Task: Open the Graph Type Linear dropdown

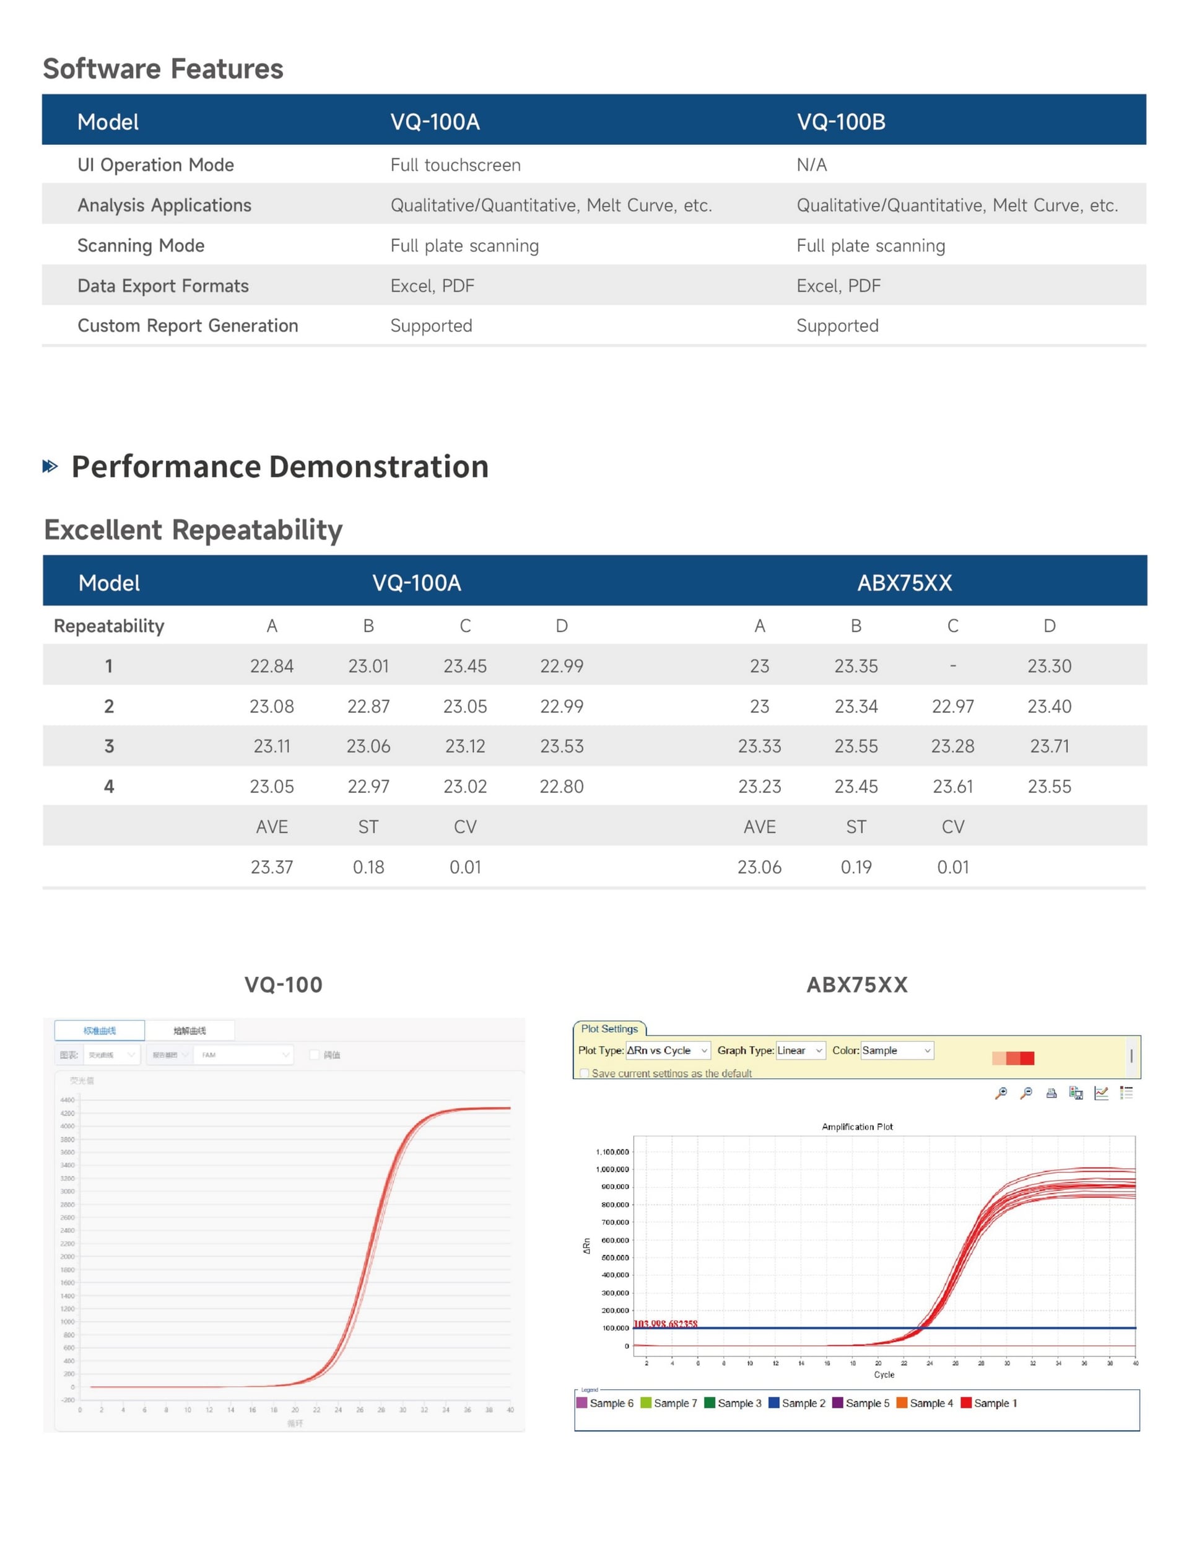Action: click(801, 1050)
